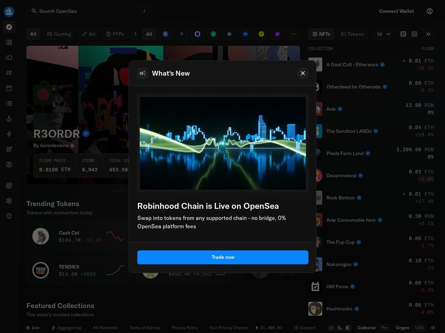The height and width of the screenshot is (333, 445).
Task: Click the Search OpenSea field
Action: (89, 11)
